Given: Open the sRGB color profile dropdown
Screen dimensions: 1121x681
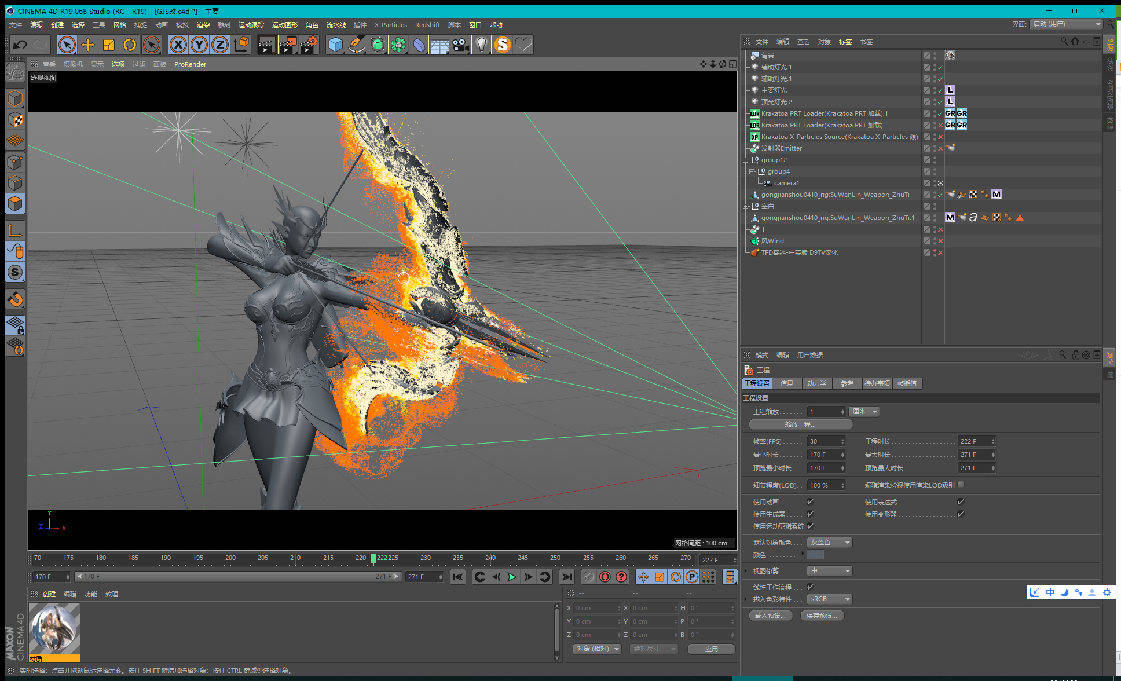Looking at the screenshot, I should pos(830,599).
